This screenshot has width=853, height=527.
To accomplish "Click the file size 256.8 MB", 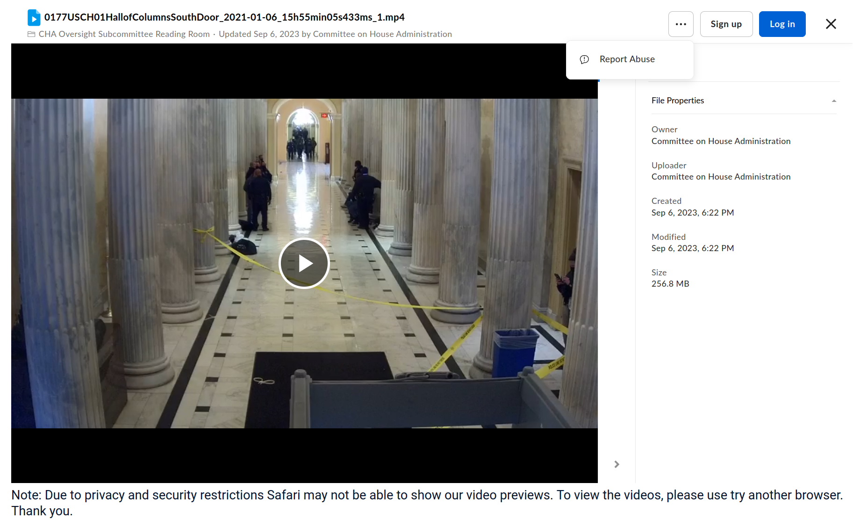I will [x=670, y=284].
